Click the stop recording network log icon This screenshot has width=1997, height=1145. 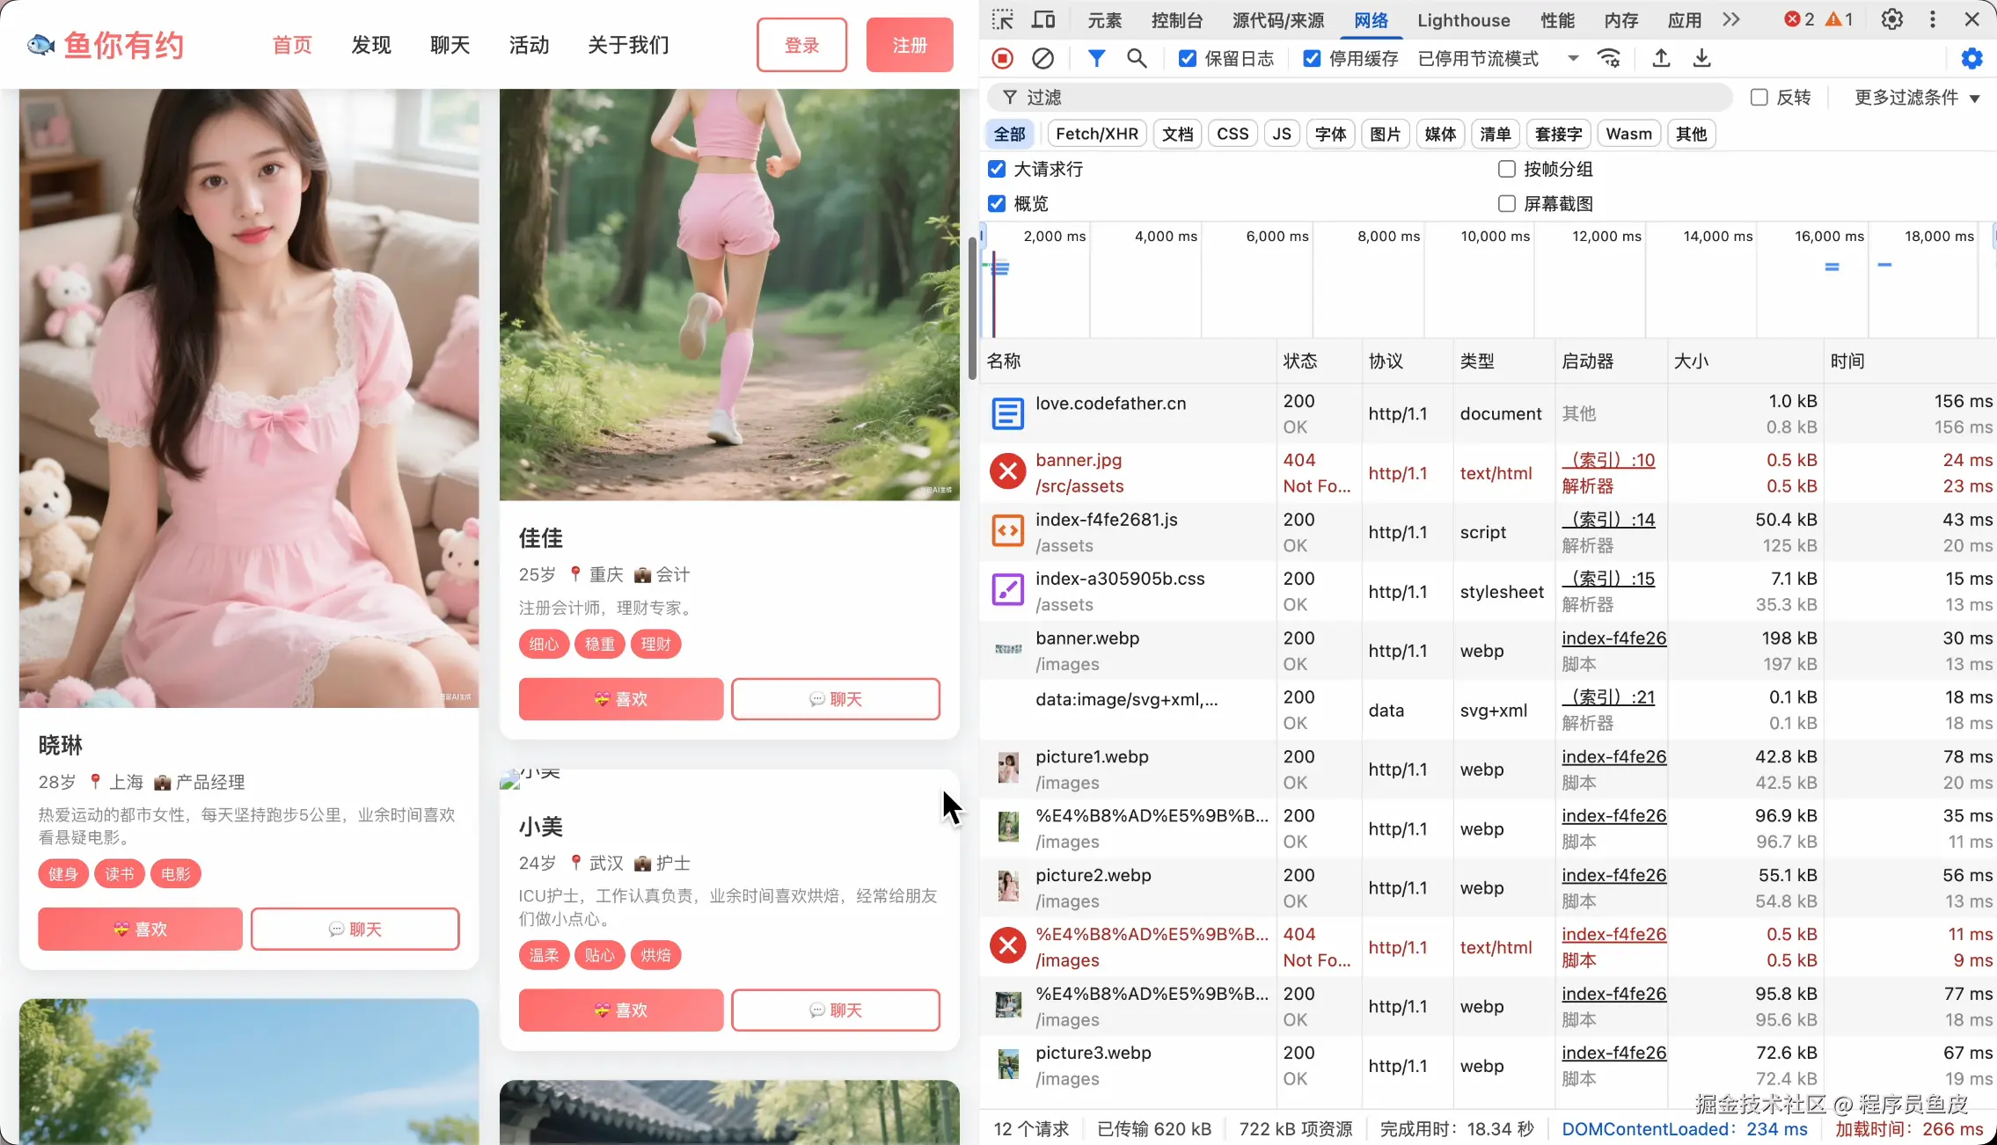pos(1002,58)
